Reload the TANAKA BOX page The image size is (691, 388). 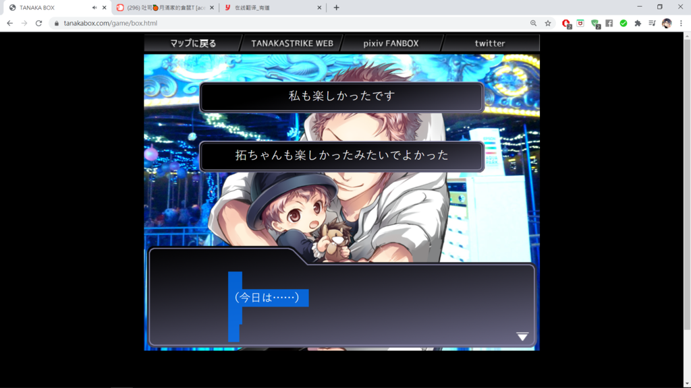point(38,24)
